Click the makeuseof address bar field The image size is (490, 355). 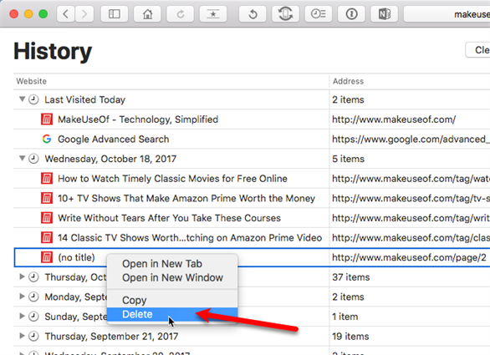447,14
